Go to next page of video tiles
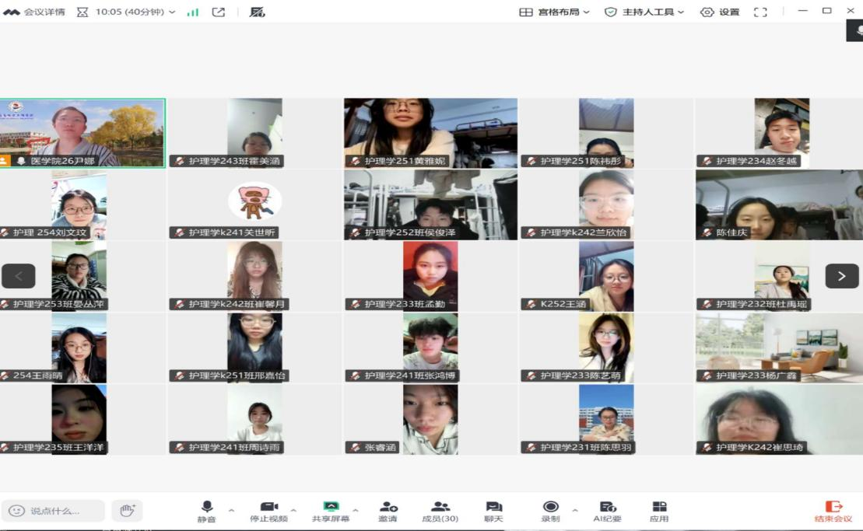This screenshot has height=531, width=863. [x=841, y=276]
